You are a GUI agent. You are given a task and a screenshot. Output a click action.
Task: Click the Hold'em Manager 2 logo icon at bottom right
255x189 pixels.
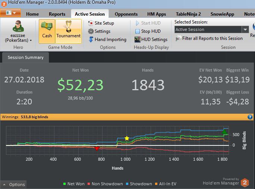coord(245,182)
